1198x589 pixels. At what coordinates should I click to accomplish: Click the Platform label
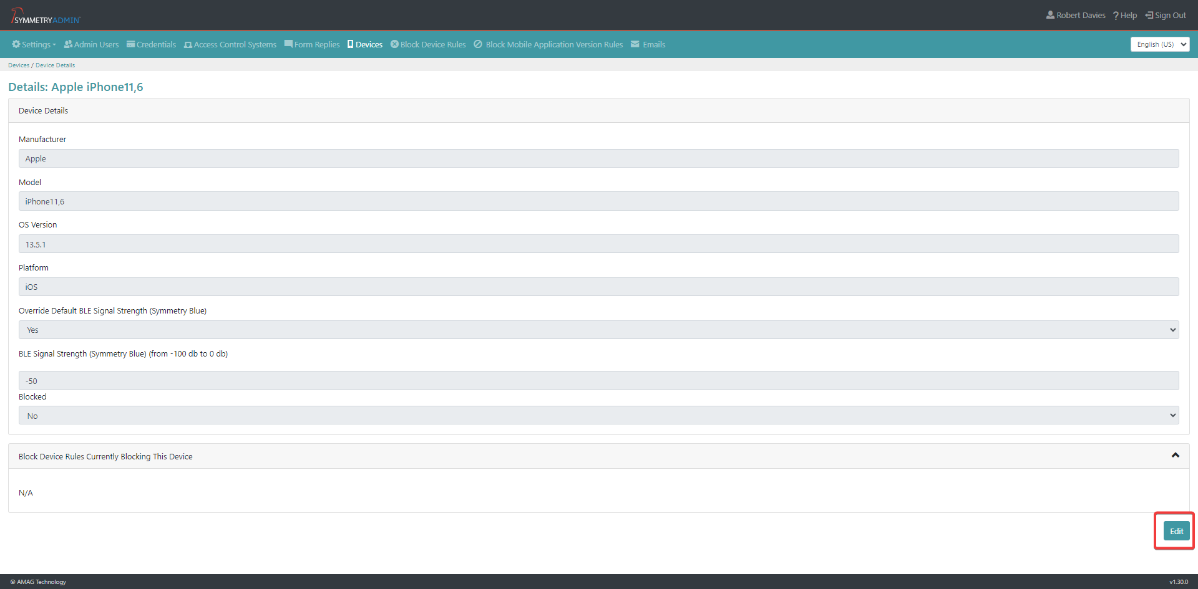tap(34, 267)
